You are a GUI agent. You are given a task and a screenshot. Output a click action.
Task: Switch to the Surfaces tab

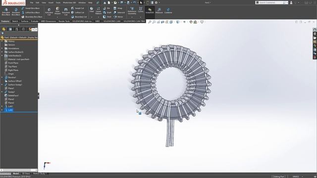25,21
